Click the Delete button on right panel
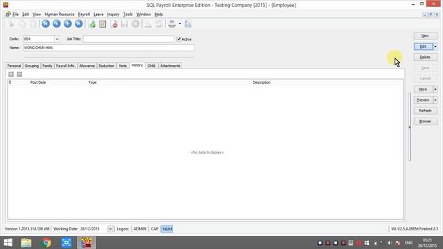 (425, 57)
